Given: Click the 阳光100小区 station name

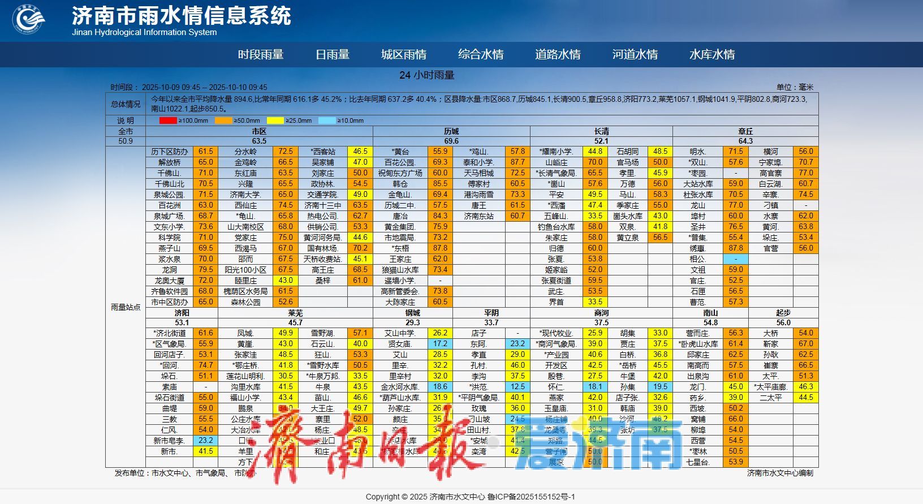Looking at the screenshot, I should coord(245,270).
